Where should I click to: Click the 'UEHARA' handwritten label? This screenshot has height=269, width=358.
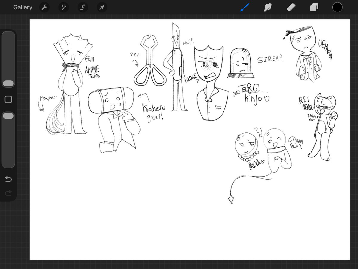tap(325, 49)
